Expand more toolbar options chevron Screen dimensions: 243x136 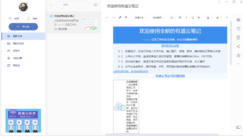click(x=227, y=18)
